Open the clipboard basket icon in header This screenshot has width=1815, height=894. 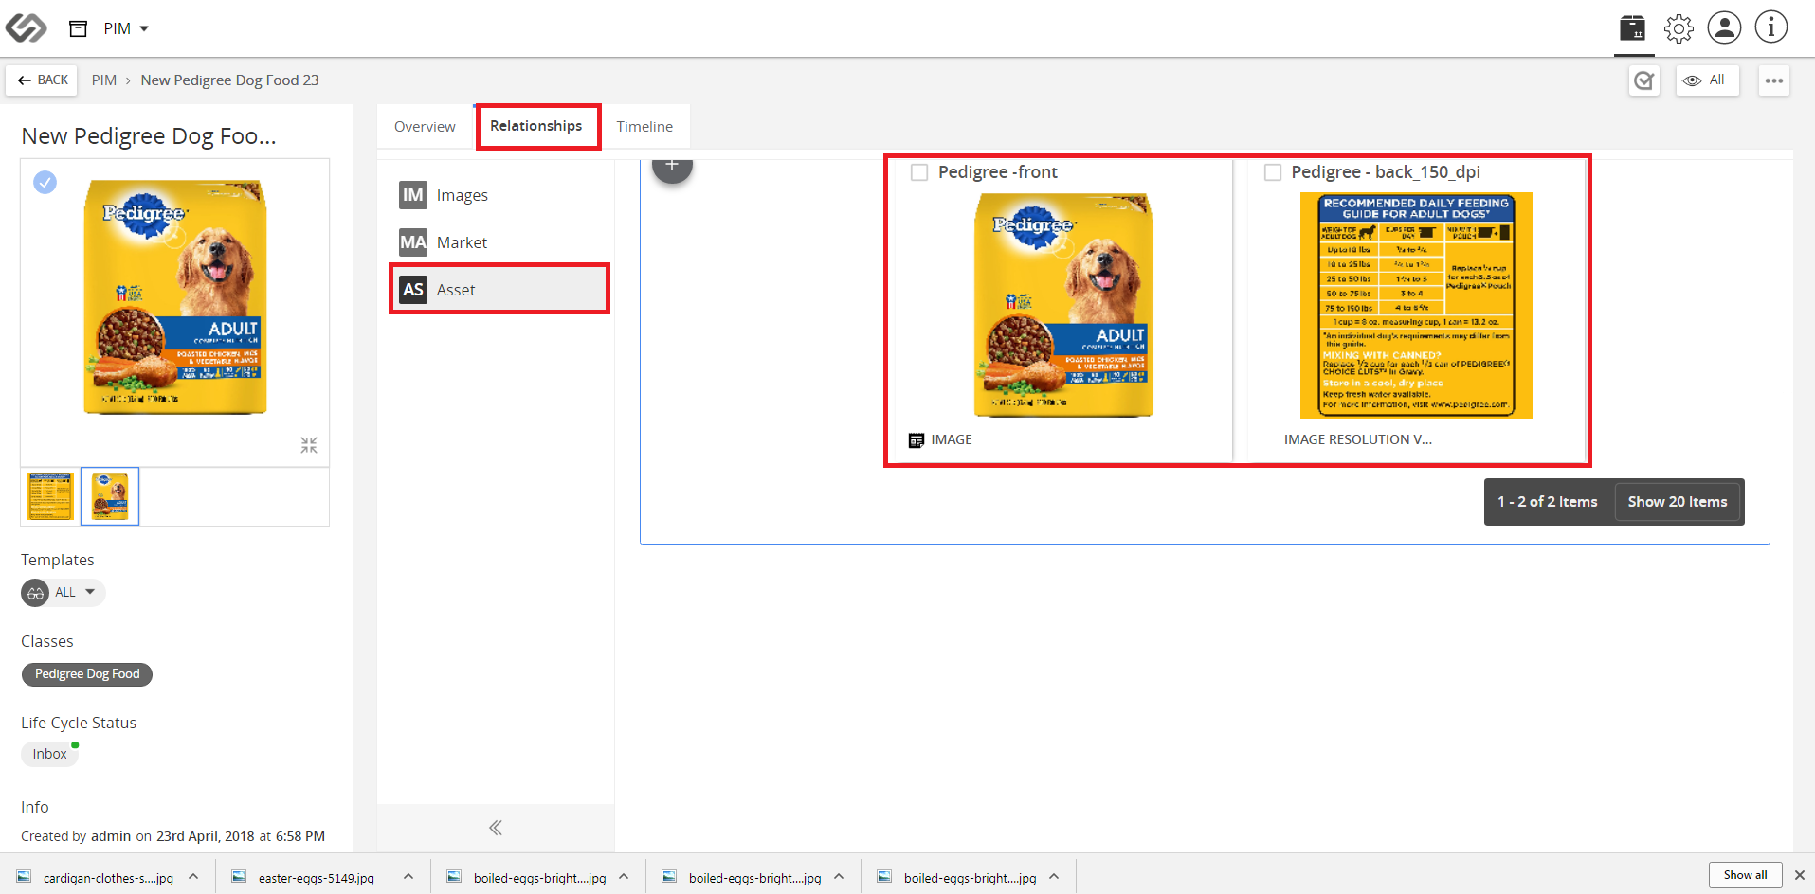coord(1632,28)
